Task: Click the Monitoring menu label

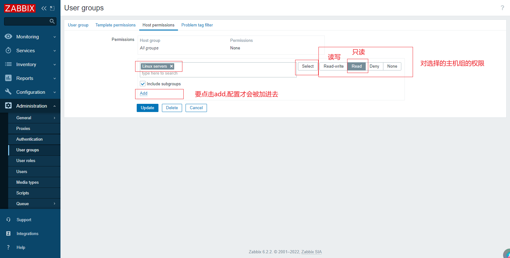Action: click(x=28, y=36)
